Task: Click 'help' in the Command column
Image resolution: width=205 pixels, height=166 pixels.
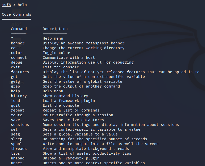Action: point(15,91)
